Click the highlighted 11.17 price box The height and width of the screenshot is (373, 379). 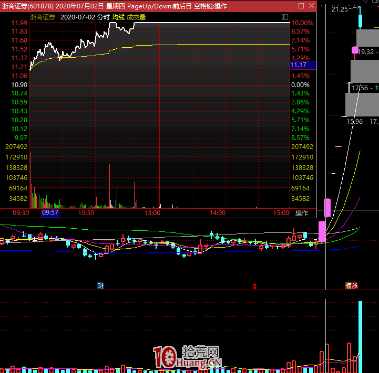tap(303, 65)
